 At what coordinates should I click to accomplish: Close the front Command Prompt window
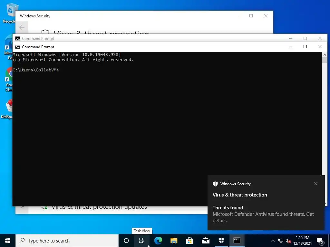pyautogui.click(x=320, y=47)
